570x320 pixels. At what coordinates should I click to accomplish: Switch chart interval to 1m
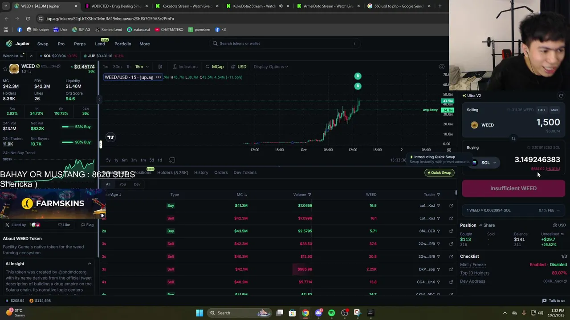tap(106, 67)
